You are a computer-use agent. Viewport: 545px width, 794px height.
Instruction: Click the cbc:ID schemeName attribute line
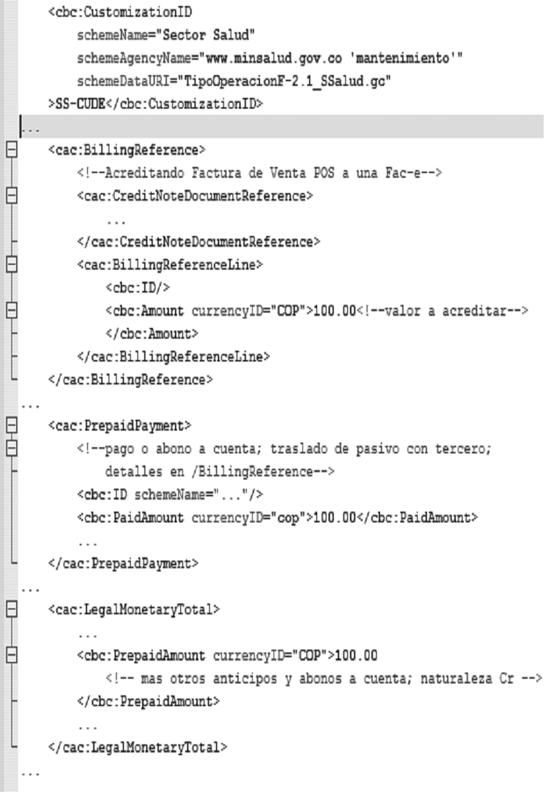click(x=170, y=494)
